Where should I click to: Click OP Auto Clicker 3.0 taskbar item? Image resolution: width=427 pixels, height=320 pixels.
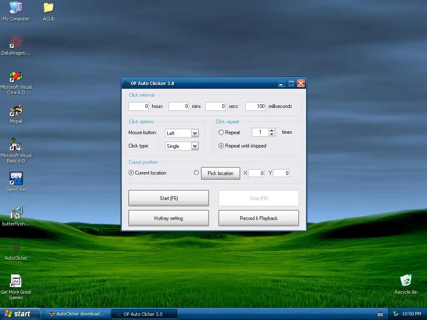tap(144, 314)
